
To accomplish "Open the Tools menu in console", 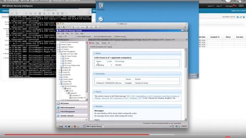I will coord(76,33).
